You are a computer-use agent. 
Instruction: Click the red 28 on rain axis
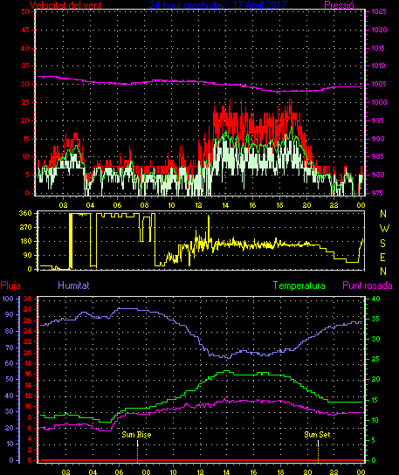tap(28, 310)
